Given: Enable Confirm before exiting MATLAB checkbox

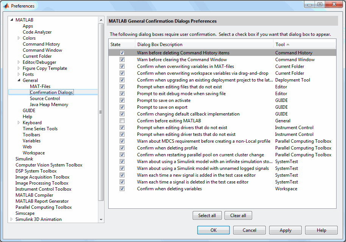Looking at the screenshot, I should pyautogui.click(x=122, y=121).
